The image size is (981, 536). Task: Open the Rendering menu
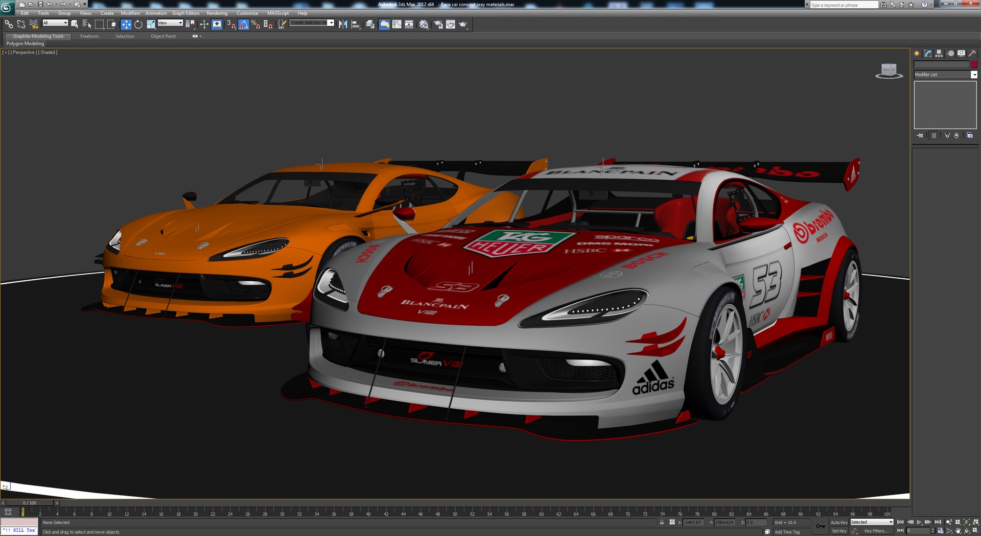click(x=217, y=13)
